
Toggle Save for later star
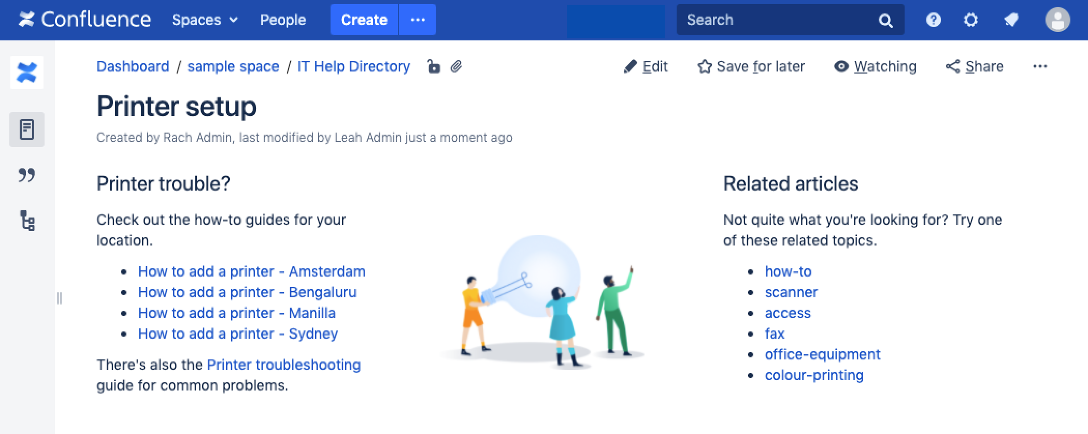[751, 66]
